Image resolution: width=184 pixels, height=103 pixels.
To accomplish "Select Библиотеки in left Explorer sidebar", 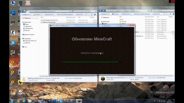I will [26, 22].
